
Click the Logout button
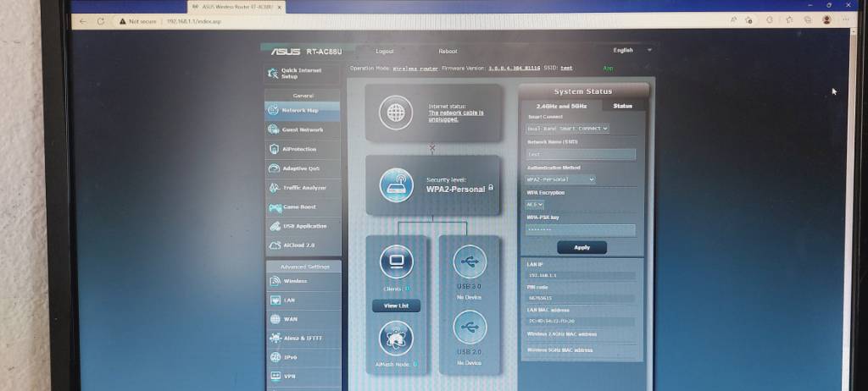[385, 51]
